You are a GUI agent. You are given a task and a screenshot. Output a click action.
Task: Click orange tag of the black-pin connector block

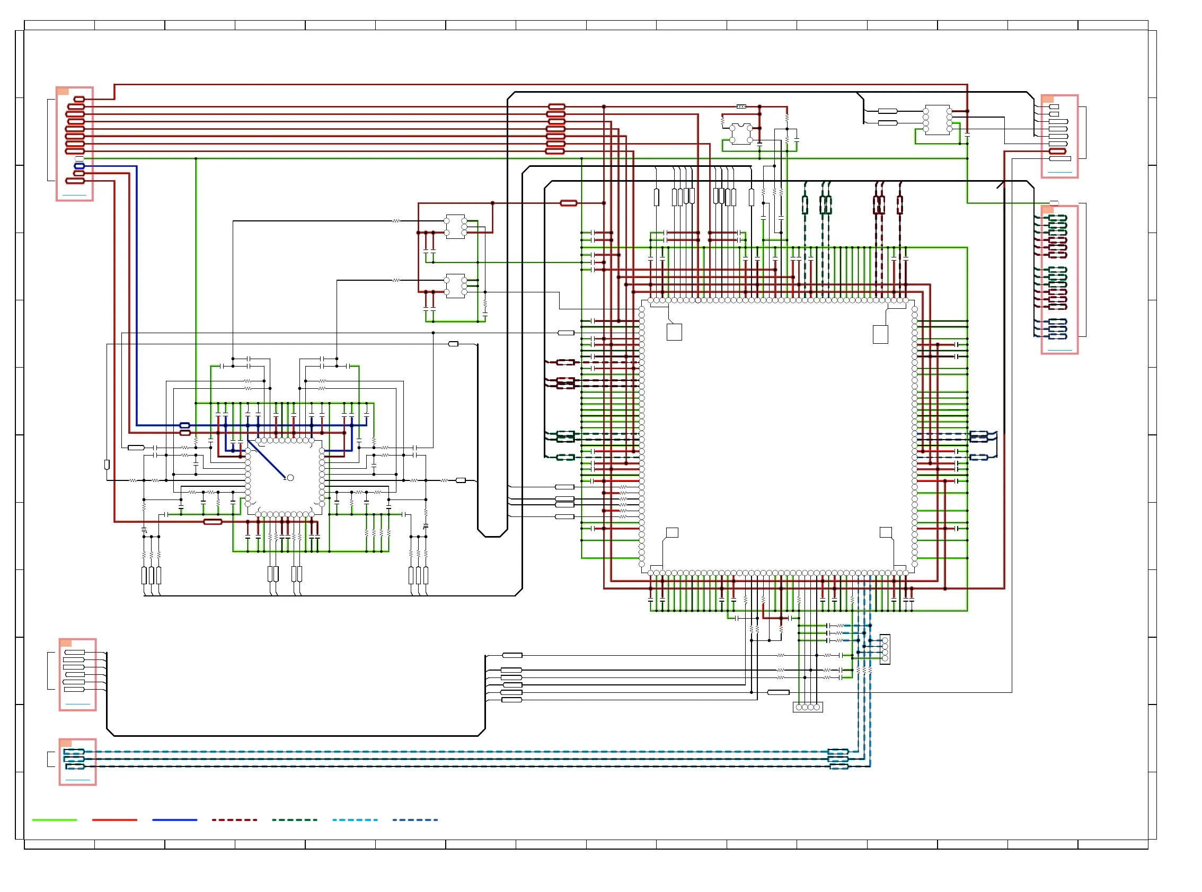pos(65,643)
